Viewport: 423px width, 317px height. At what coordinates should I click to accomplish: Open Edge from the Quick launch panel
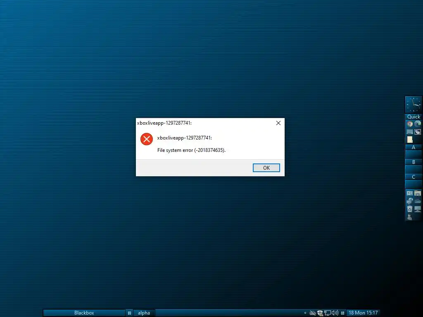pyautogui.click(x=418, y=124)
